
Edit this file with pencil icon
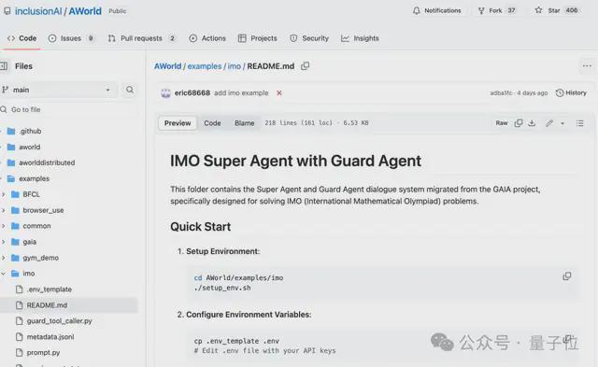click(549, 123)
